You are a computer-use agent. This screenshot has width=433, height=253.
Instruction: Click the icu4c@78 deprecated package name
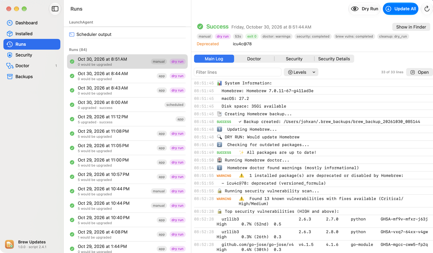click(242, 44)
